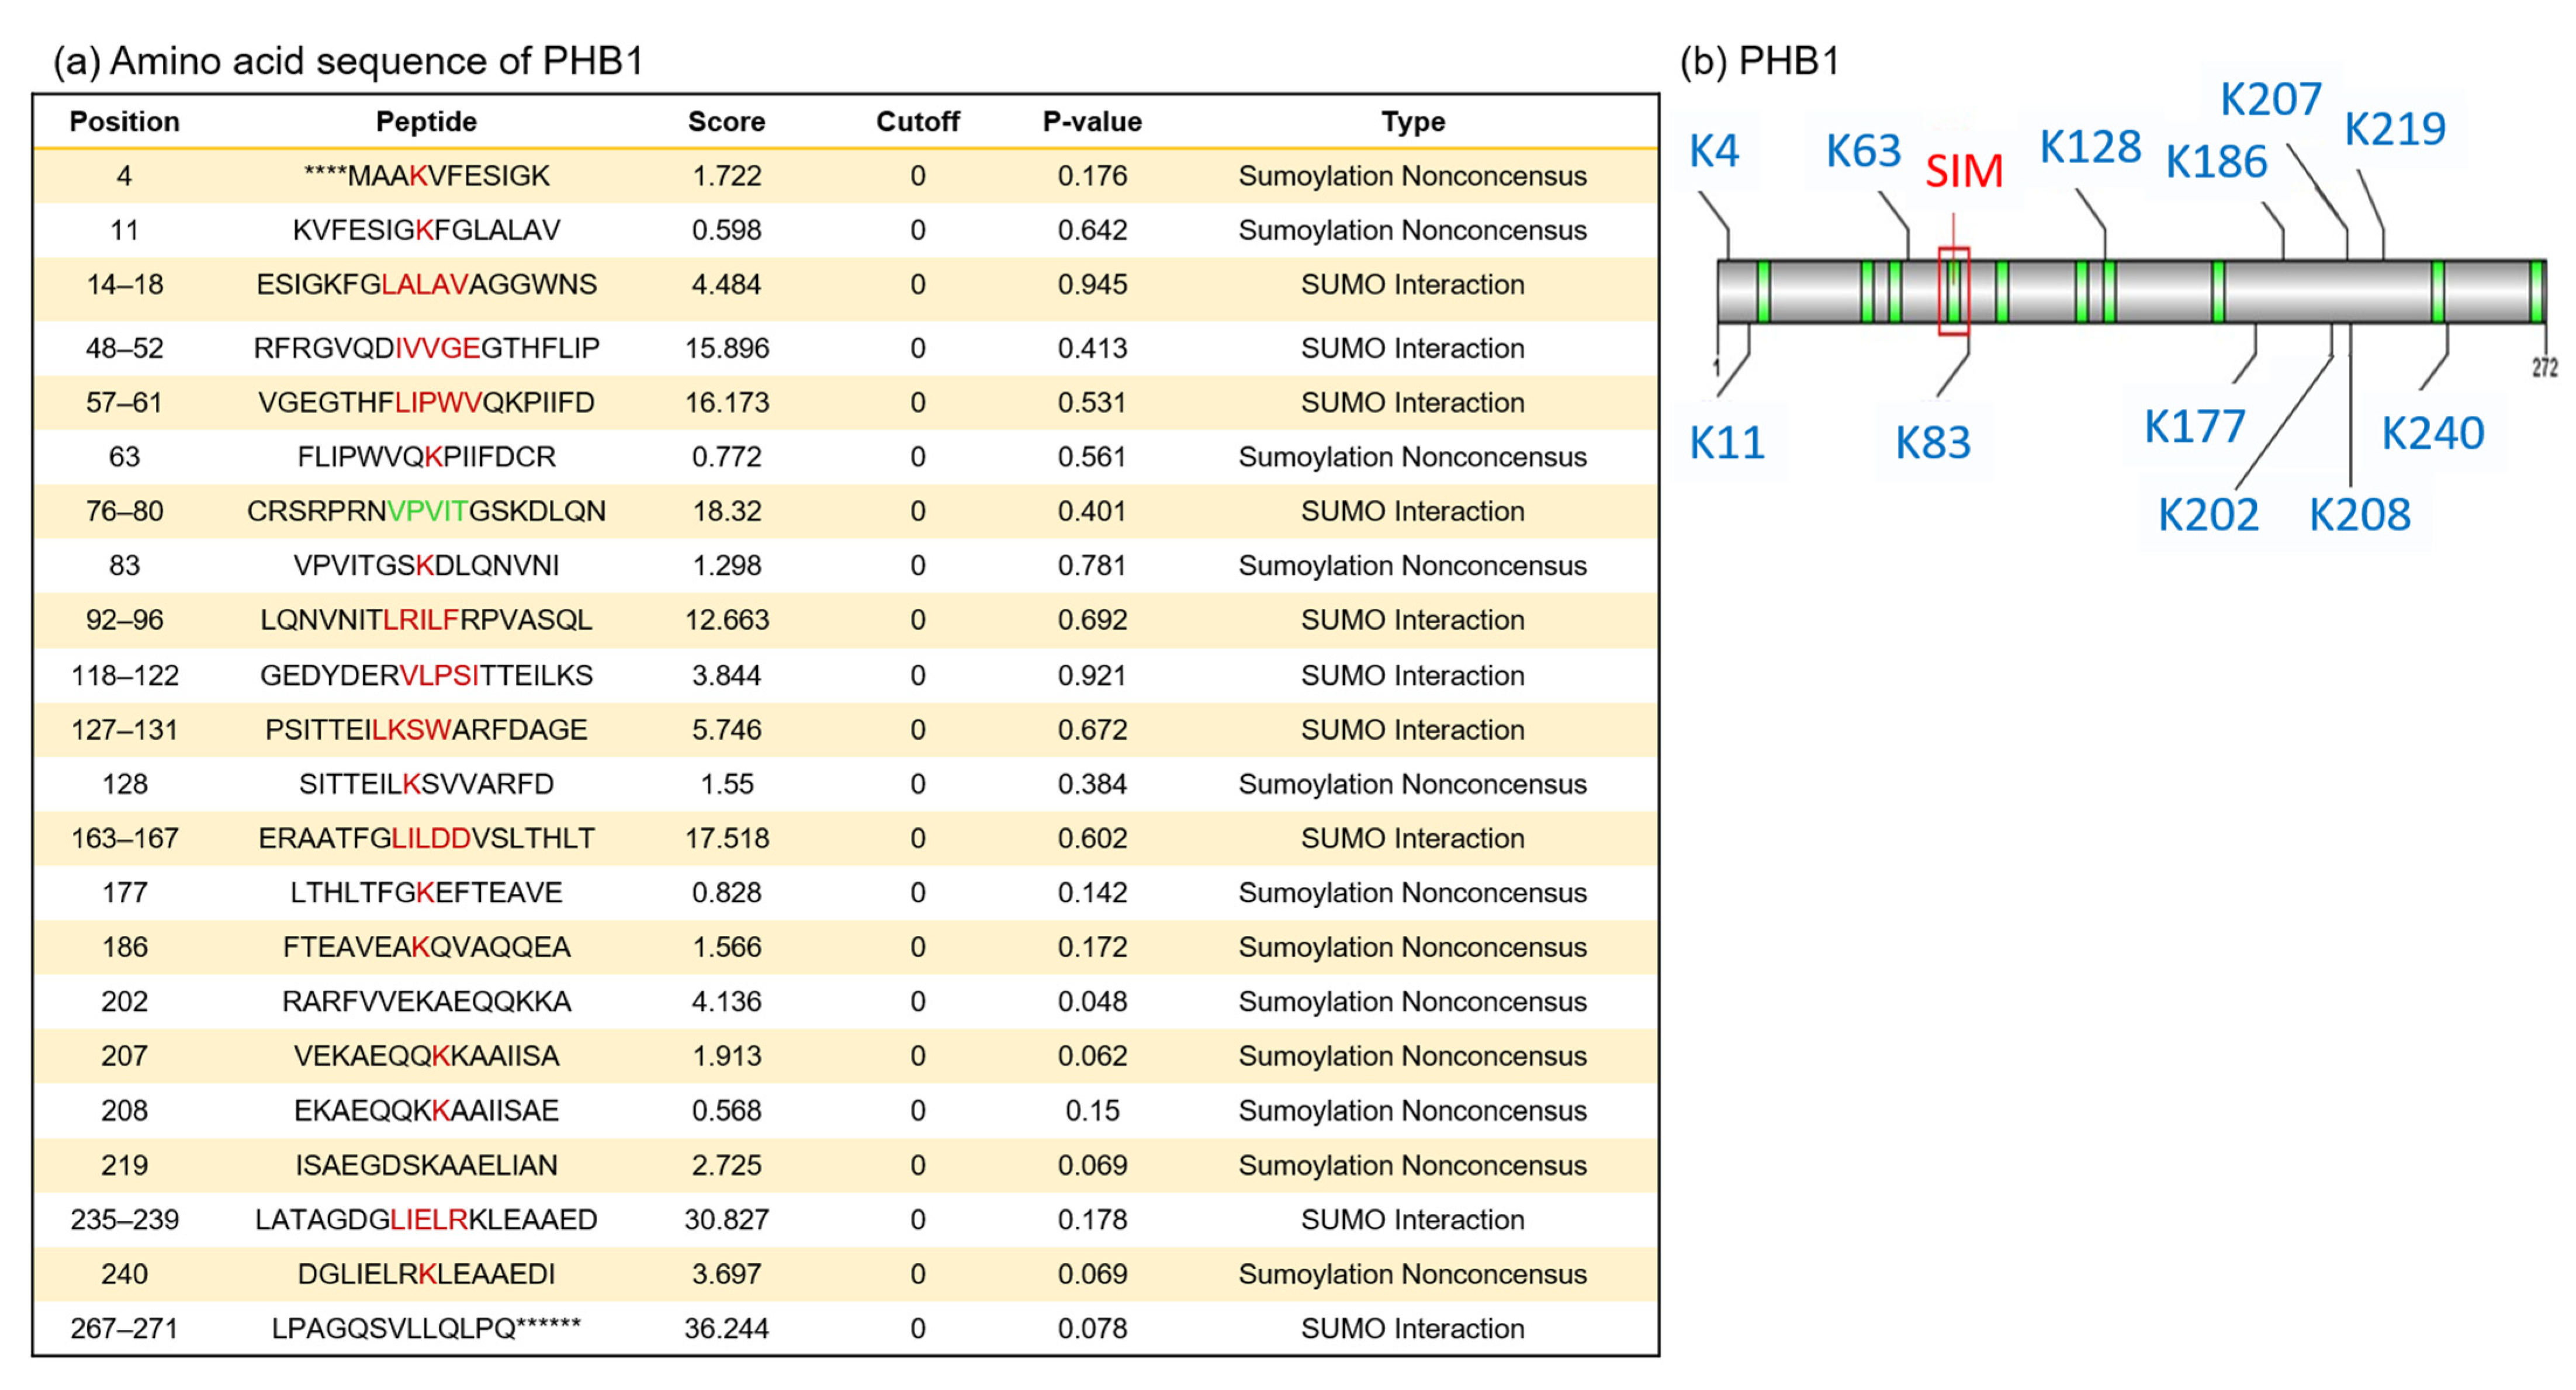Select peptide KVFESIGKFGLALAV

426,230
